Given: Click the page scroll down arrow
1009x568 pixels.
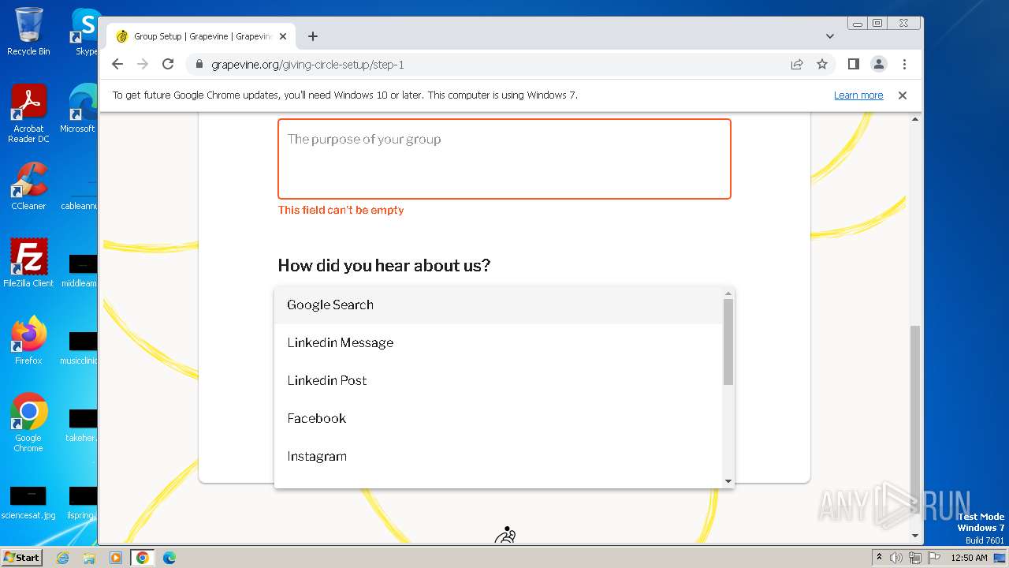Looking at the screenshot, I should click(x=915, y=536).
